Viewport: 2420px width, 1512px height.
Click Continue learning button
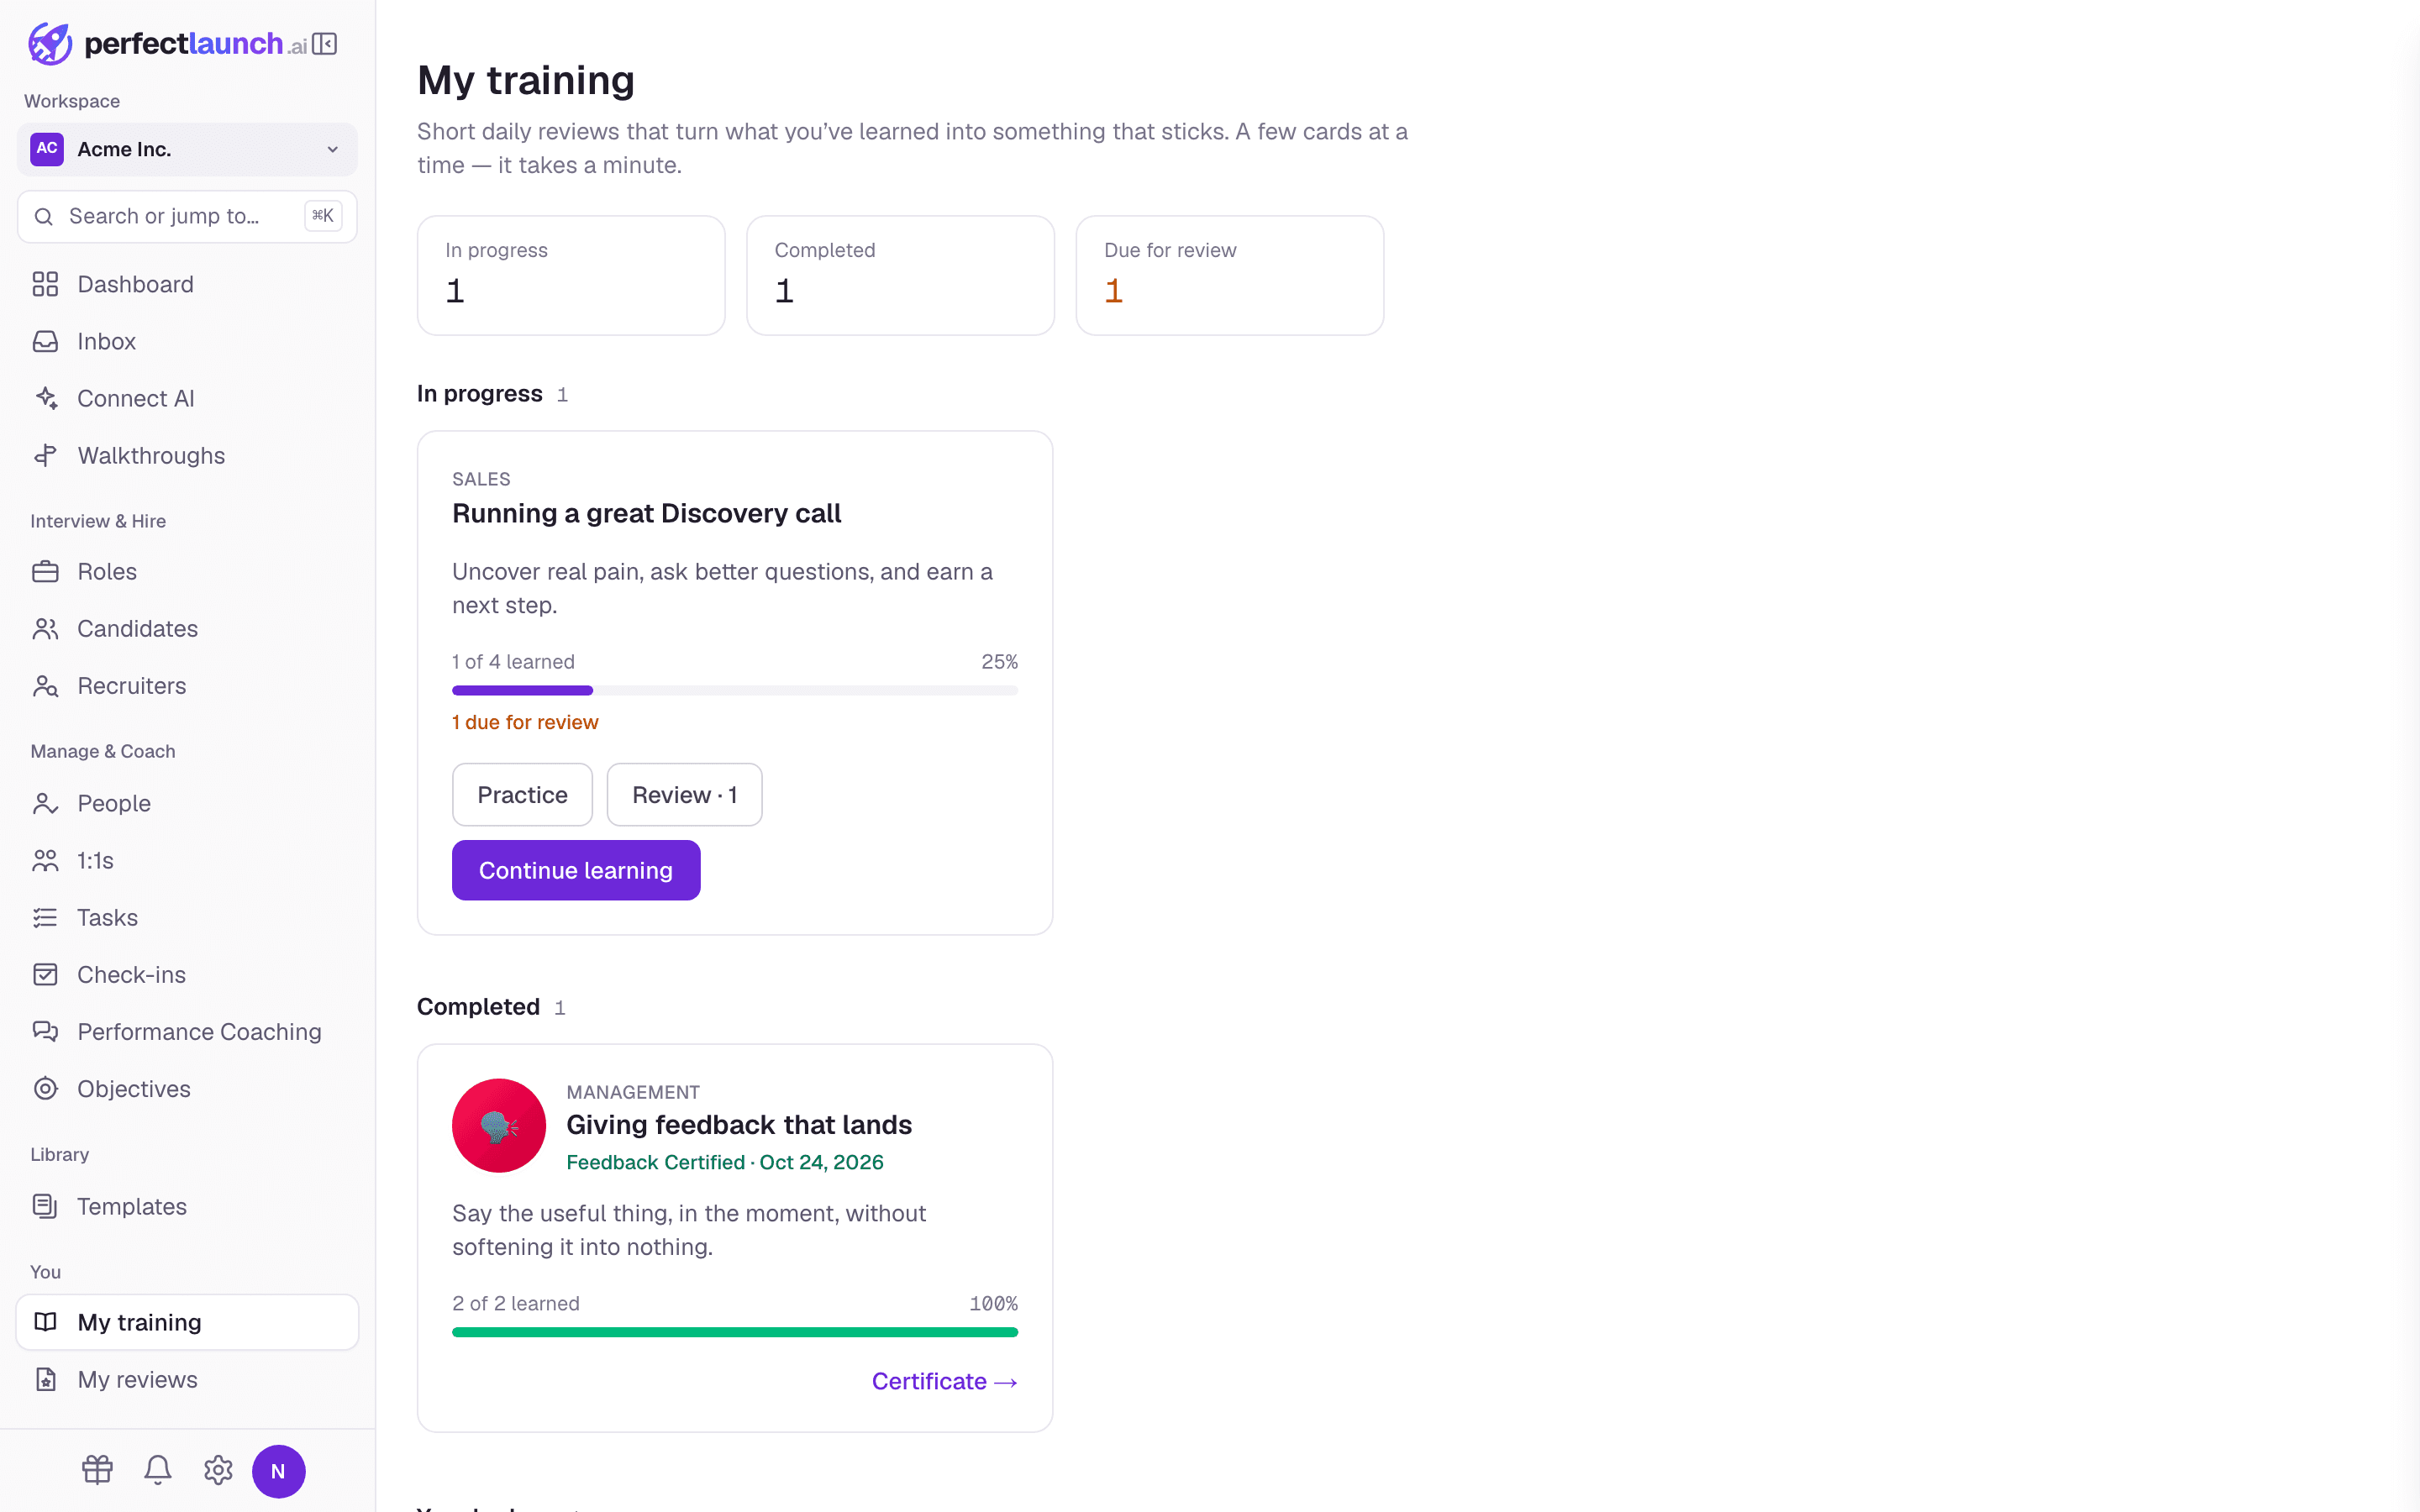(x=576, y=870)
